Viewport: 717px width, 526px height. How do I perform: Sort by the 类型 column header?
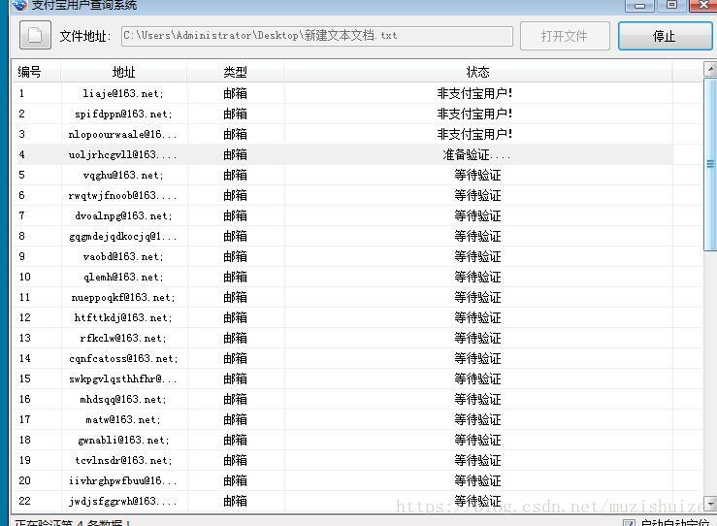[x=235, y=72]
